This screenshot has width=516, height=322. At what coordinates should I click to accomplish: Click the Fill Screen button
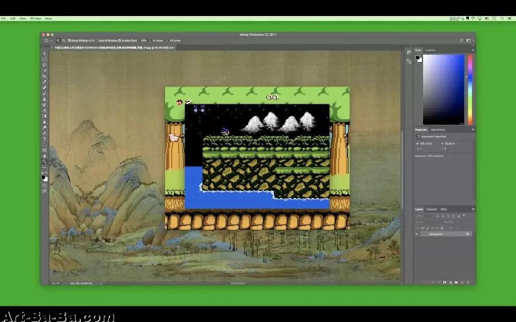[x=175, y=41]
